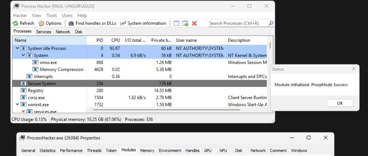Image resolution: width=368 pixels, height=156 pixels.
Task: Open Performance tab in Properties window
Action: click(x=71, y=151)
